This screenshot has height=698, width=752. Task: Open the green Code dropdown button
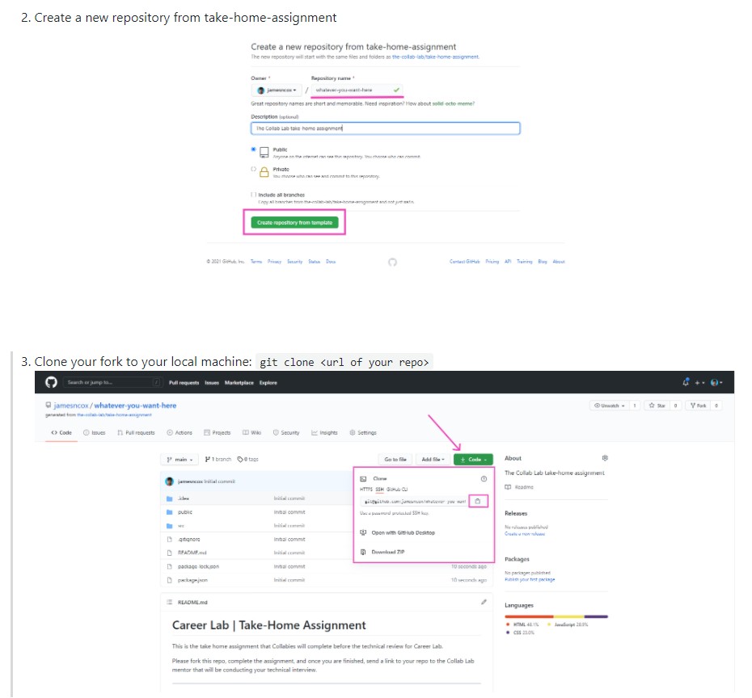(473, 460)
